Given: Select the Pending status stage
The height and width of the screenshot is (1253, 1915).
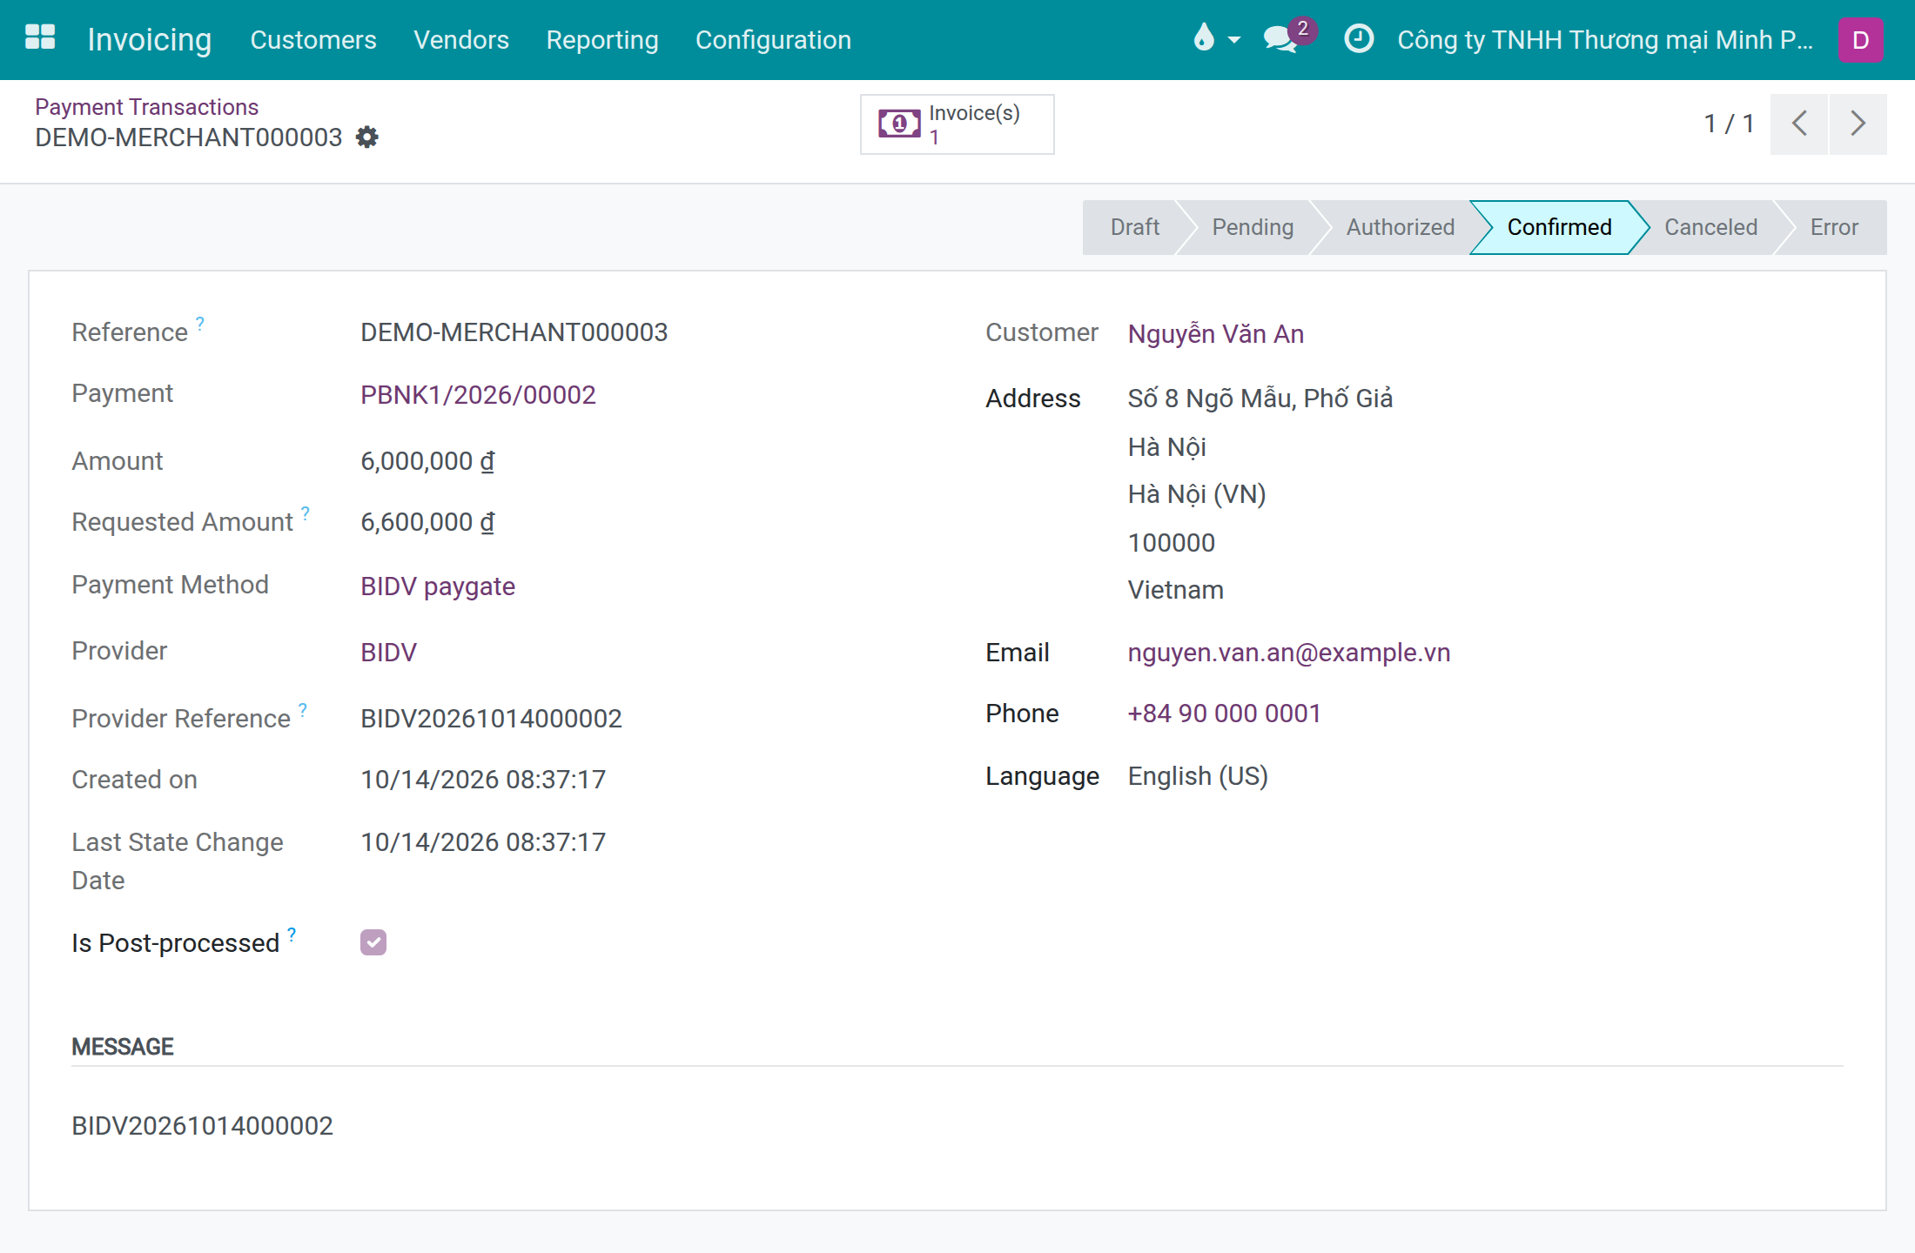Looking at the screenshot, I should [x=1253, y=227].
